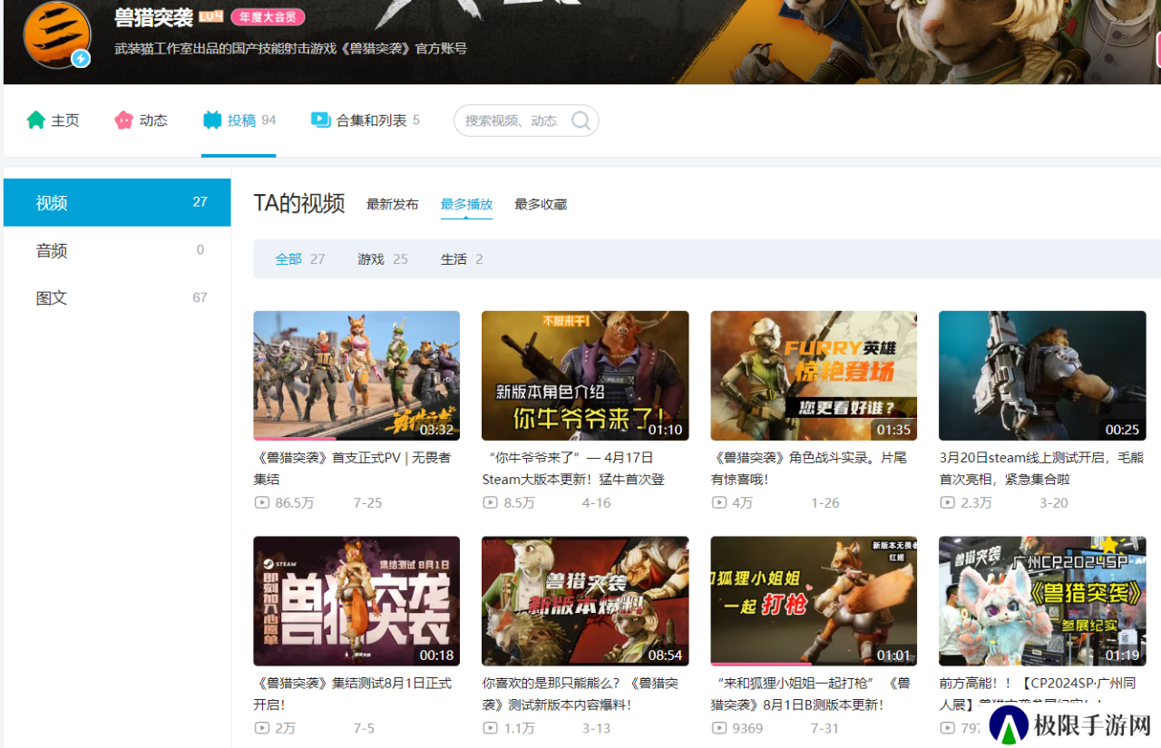Click the 年度大会员 membership badge
The image size is (1161, 748).
click(x=268, y=17)
